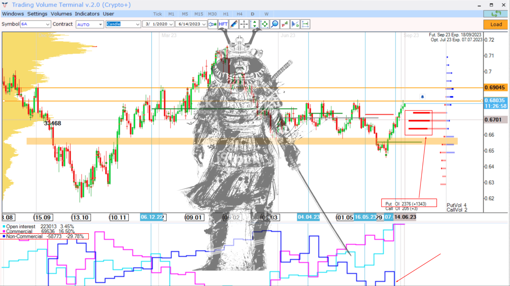Image resolution: width=510 pixels, height=286 pixels.
Task: Click the 13.10 date label on time axis
Action: pyautogui.click(x=80, y=218)
